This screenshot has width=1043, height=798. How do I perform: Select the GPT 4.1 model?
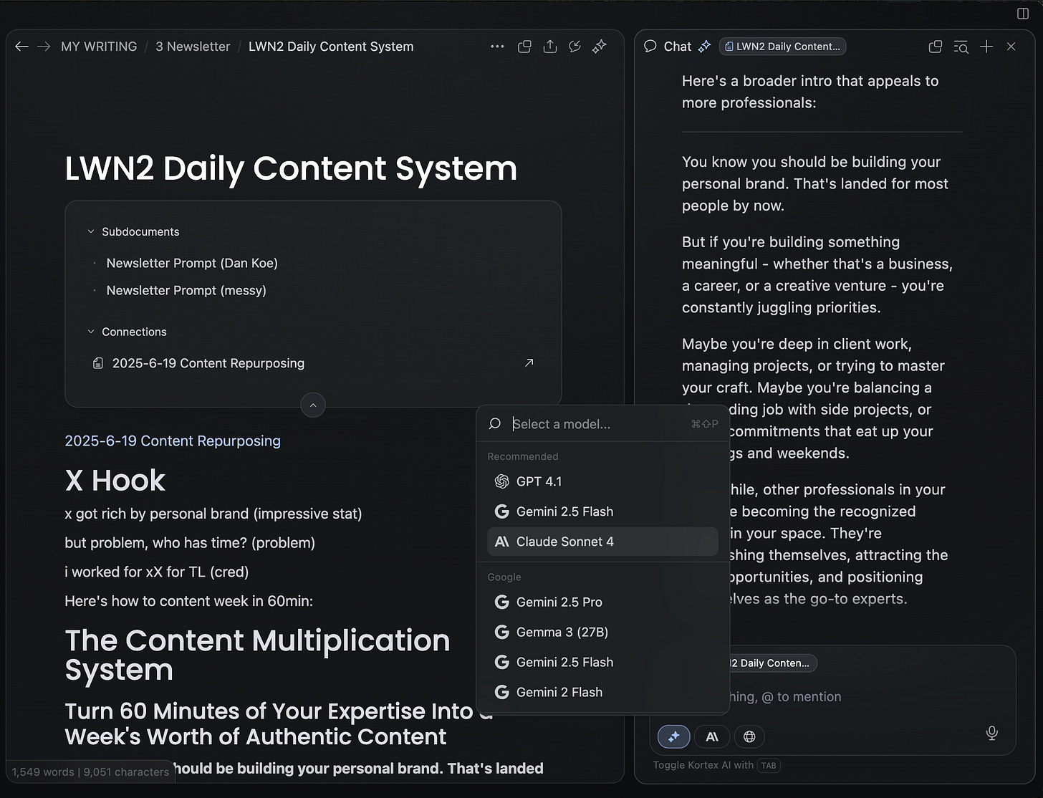pyautogui.click(x=602, y=481)
